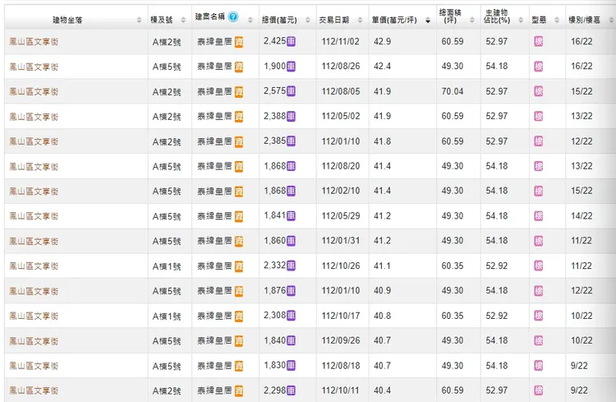
Task: Open the orange 資 icon in the 2,385 row
Action: point(239,141)
